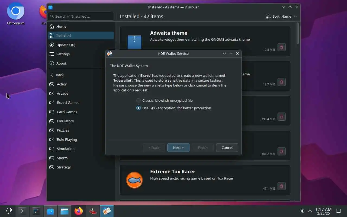Viewport: 347px width, 217px height.
Task: Click trash icon for 19.7 MiB item
Action: [x=282, y=82]
